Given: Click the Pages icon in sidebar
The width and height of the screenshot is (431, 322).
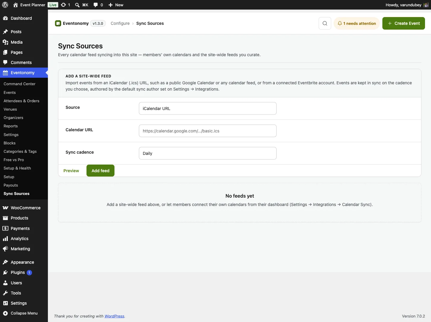Looking at the screenshot, I should [x=5, y=52].
